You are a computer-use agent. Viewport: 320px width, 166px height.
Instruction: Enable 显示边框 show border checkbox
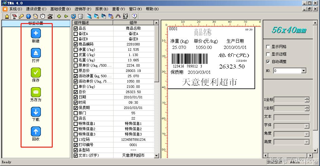click(268, 54)
